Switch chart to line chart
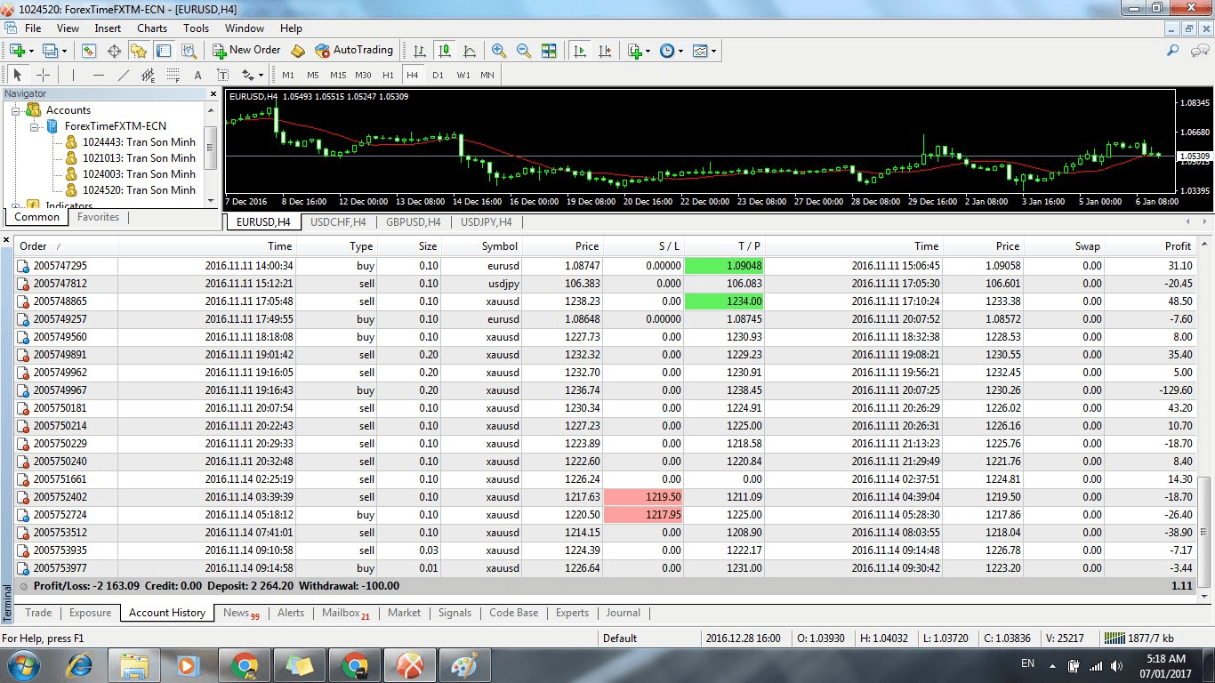The width and height of the screenshot is (1215, 683). (470, 51)
